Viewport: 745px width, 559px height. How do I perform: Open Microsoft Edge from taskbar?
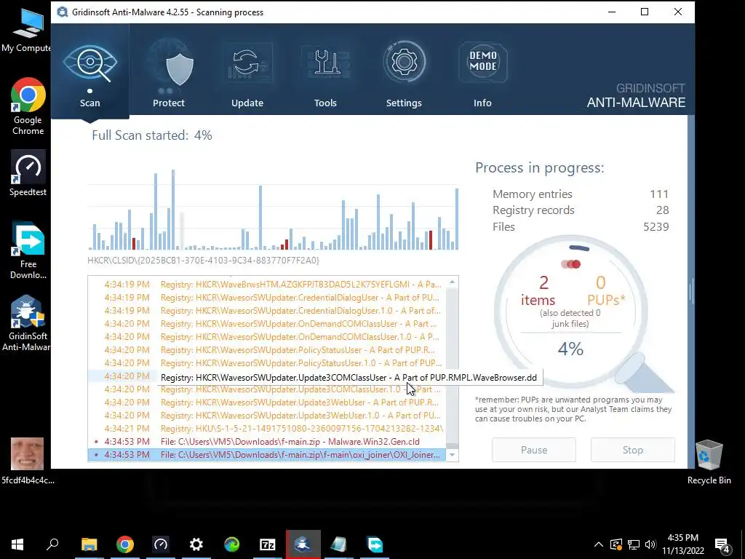[x=232, y=544]
